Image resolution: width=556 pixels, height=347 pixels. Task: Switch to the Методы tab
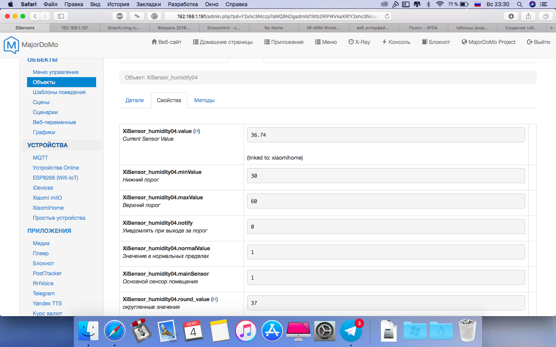click(204, 100)
